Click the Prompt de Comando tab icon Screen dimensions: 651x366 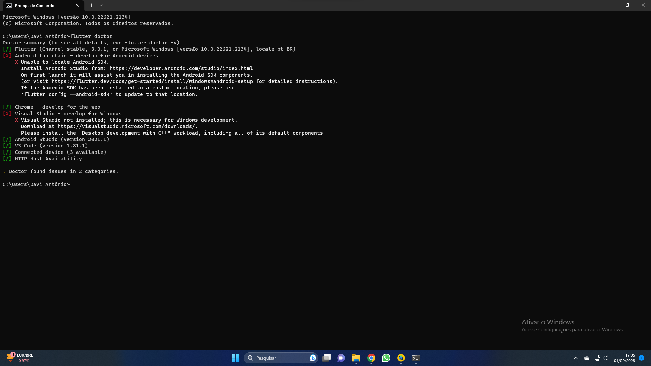point(9,6)
